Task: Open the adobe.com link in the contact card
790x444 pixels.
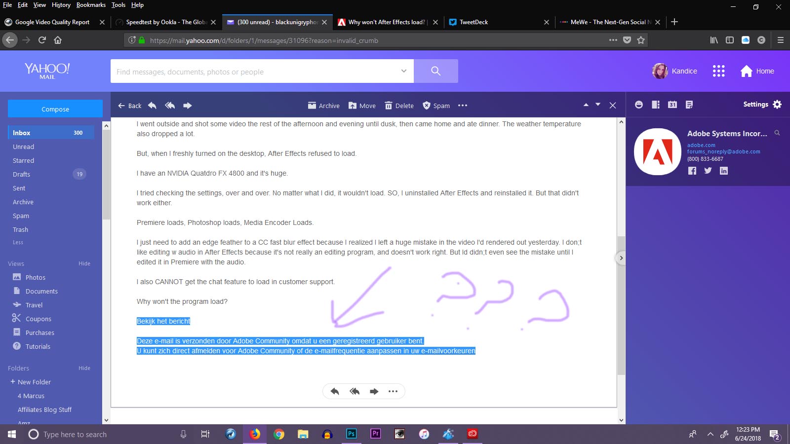Action: tap(701, 145)
